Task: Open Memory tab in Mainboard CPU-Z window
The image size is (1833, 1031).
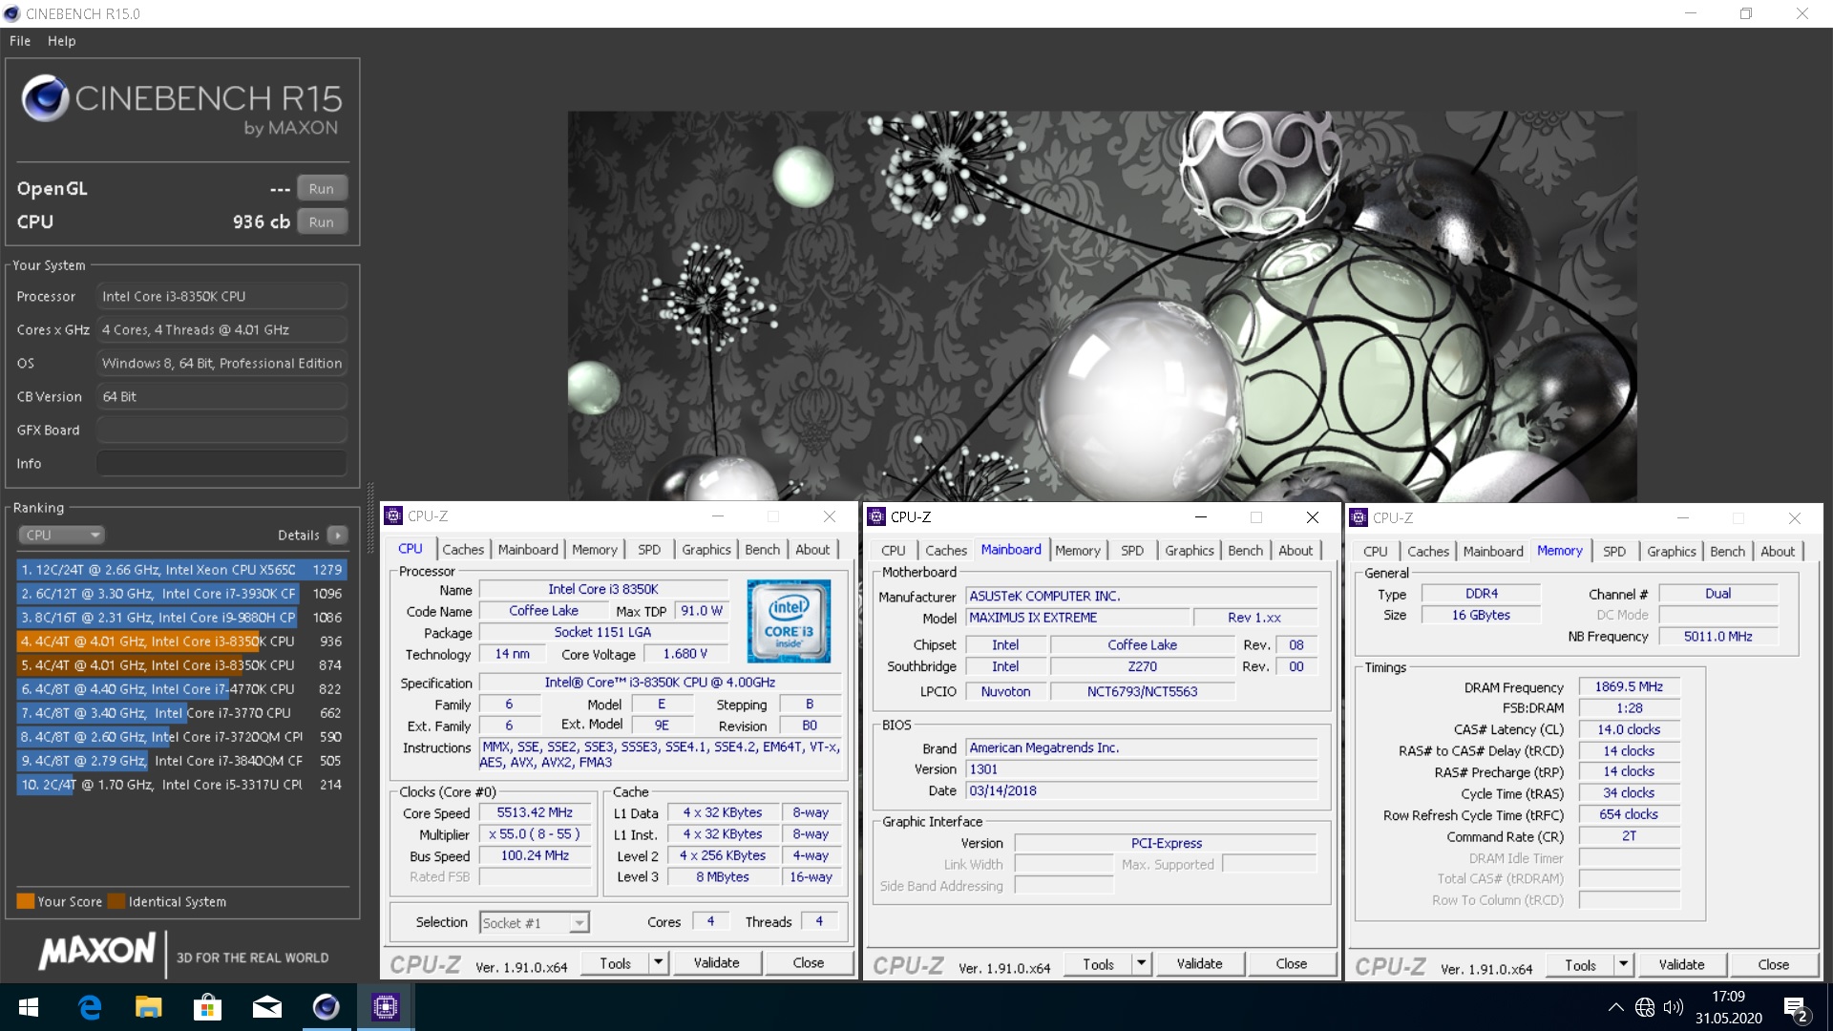Action: [1078, 551]
